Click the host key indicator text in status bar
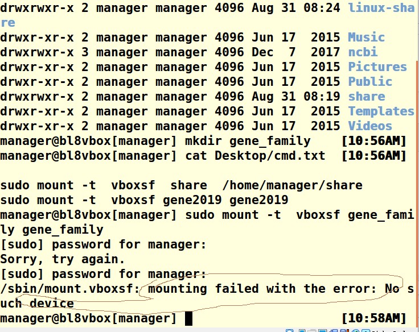419x332 pixels. click(x=389, y=331)
